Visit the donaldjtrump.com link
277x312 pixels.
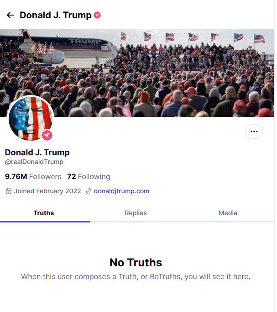click(x=121, y=191)
